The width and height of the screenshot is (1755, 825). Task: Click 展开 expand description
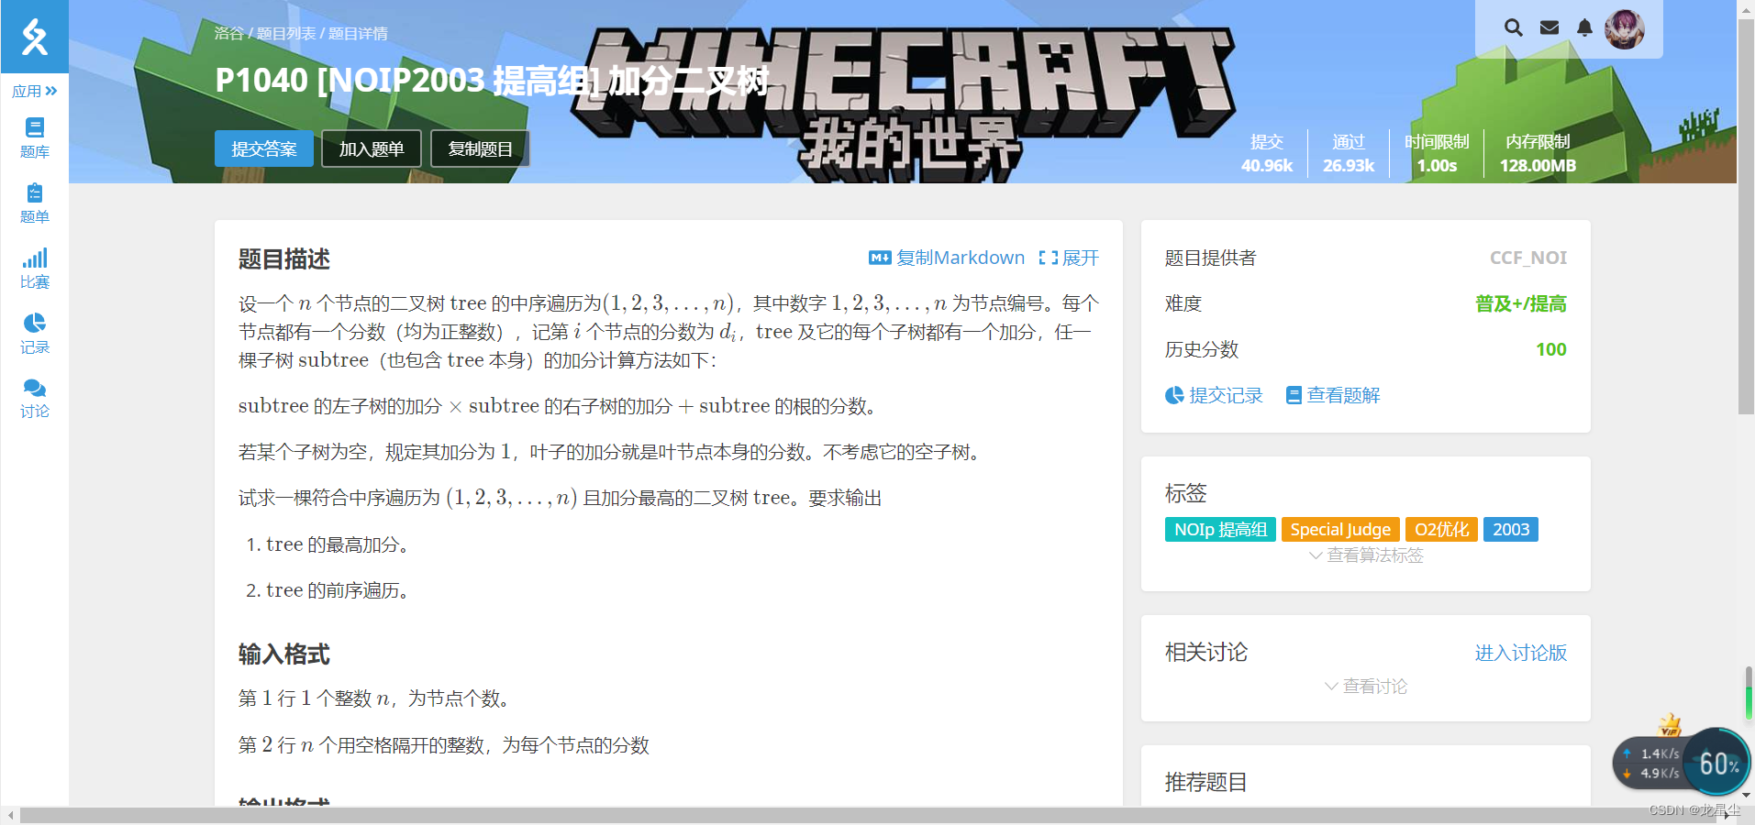[x=1069, y=258]
